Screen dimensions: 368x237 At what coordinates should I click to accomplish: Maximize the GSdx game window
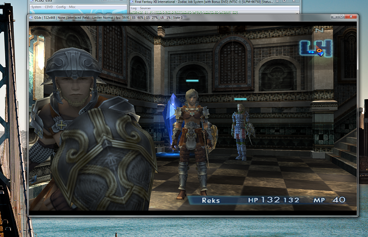pyautogui.click(x=341, y=16)
